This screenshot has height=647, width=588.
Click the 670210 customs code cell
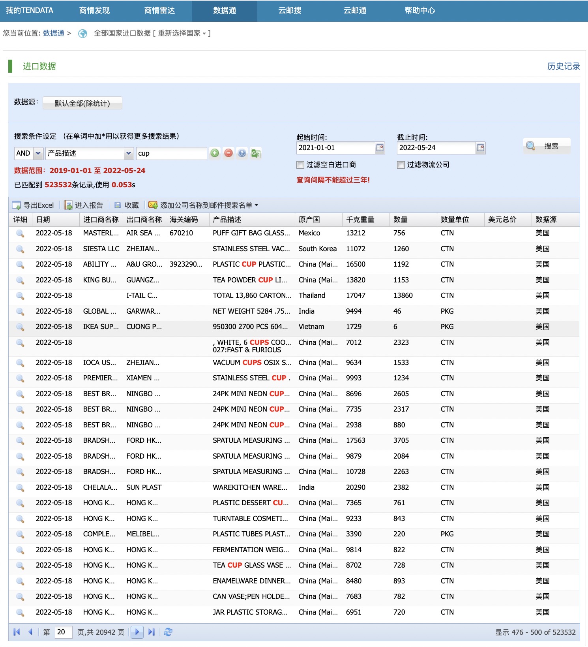(181, 233)
